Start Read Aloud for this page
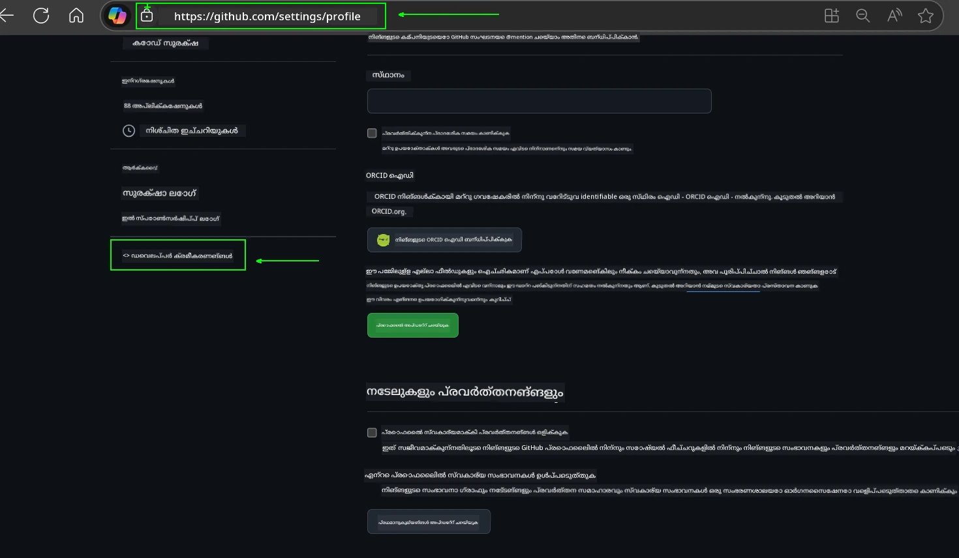Viewport: 959px width, 558px height. point(894,16)
